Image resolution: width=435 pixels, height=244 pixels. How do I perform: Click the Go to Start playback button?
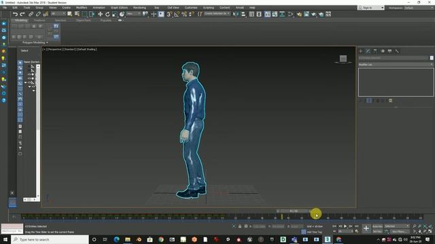tap(334, 226)
